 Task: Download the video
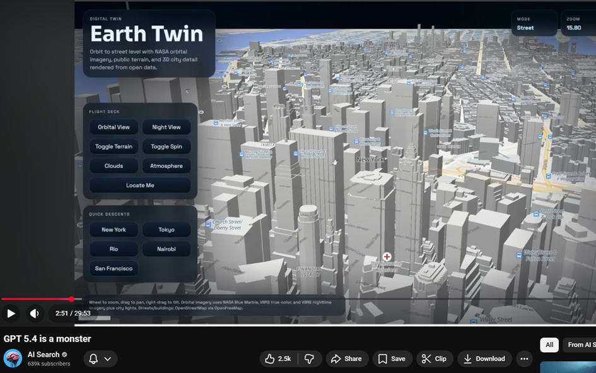point(484,358)
